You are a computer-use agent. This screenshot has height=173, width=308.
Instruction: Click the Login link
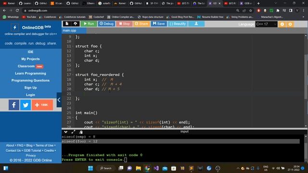[x=30, y=95]
